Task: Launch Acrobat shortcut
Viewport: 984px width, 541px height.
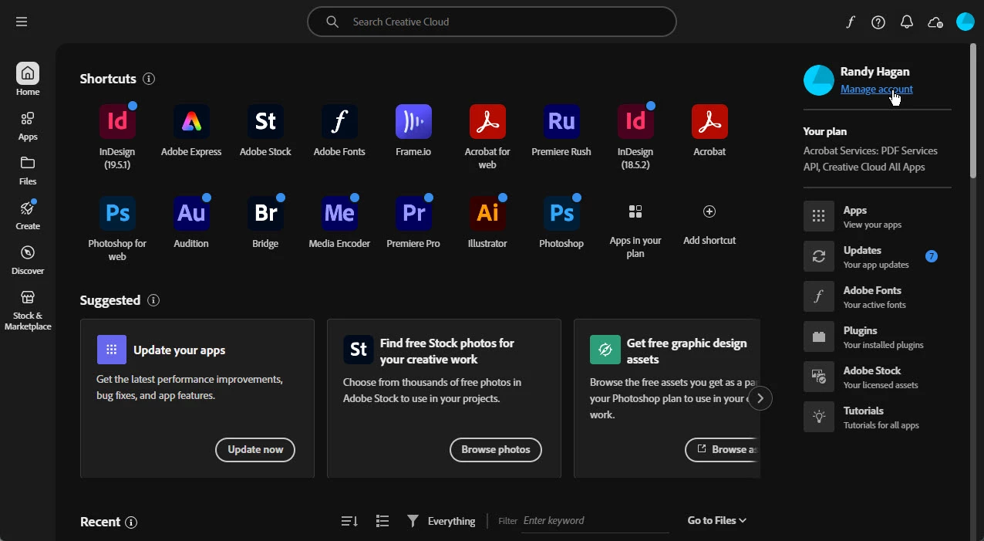Action: pyautogui.click(x=709, y=121)
